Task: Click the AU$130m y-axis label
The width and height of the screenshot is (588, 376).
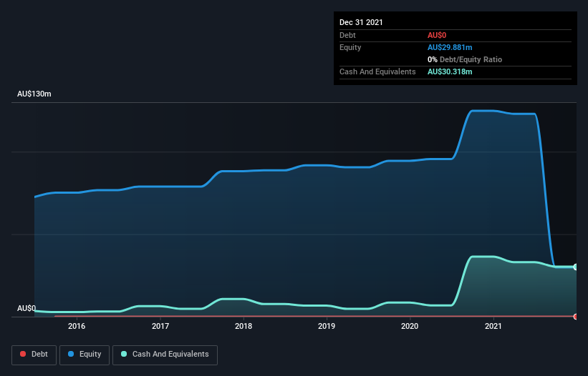Action: (34, 94)
